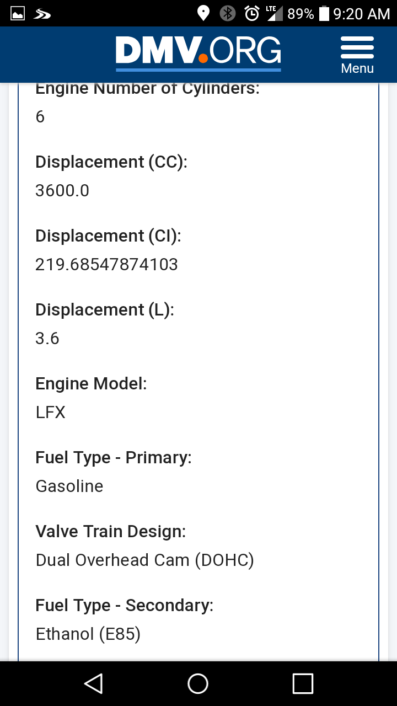Tap the double-arrow notification icon
The width and height of the screenshot is (397, 706).
42,14
